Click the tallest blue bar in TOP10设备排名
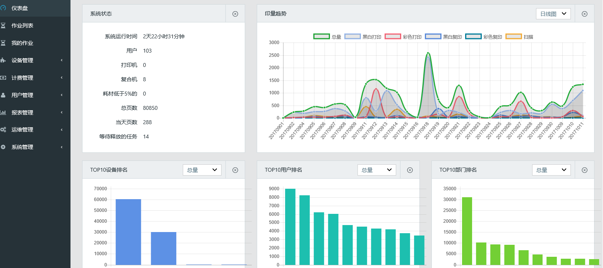 click(128, 232)
